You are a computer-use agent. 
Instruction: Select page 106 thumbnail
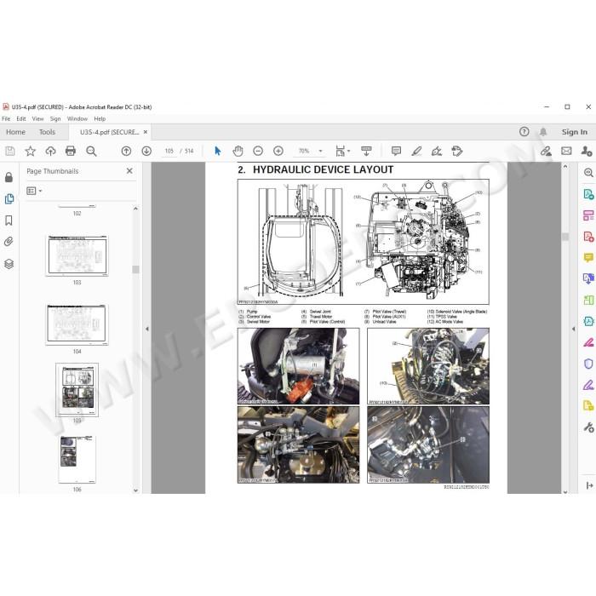click(77, 459)
